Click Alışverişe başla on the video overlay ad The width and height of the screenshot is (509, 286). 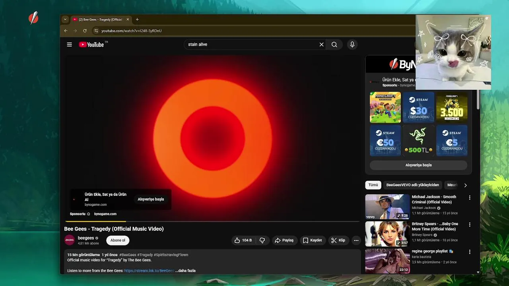(x=151, y=199)
